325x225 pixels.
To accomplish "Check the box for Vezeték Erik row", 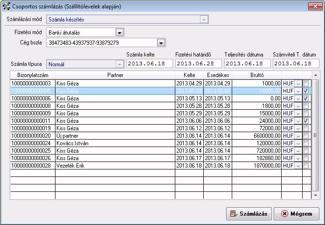I will 306,166.
